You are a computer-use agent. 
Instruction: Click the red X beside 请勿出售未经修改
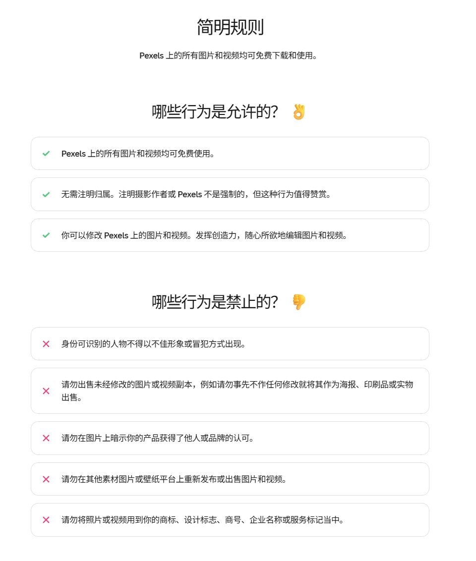(x=46, y=391)
